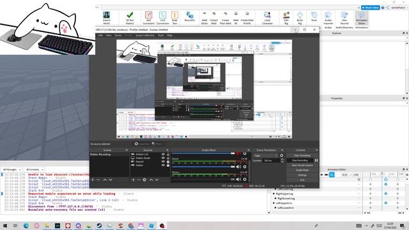Open OBS Settings from Controls

(x=302, y=175)
